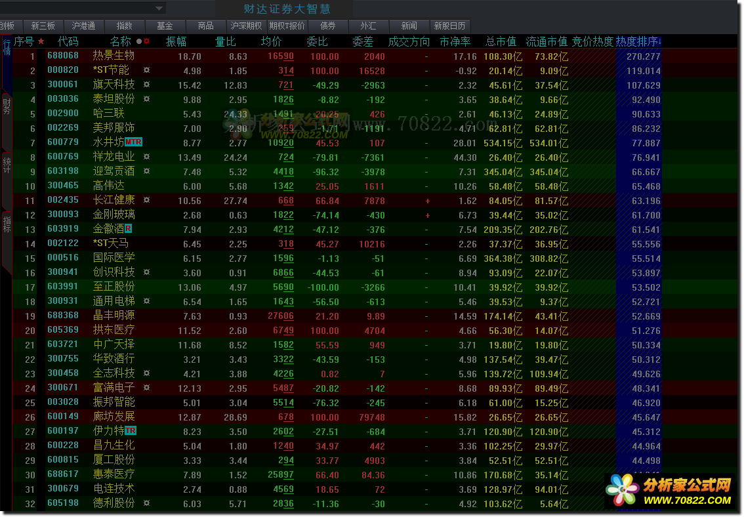Click stock name 哈三联
744x517 pixels.
[x=109, y=114]
